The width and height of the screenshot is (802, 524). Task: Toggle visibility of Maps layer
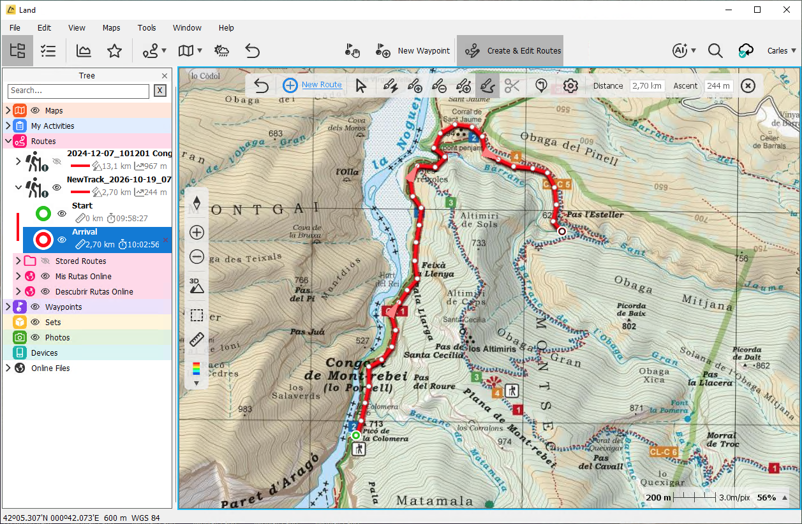tap(35, 111)
